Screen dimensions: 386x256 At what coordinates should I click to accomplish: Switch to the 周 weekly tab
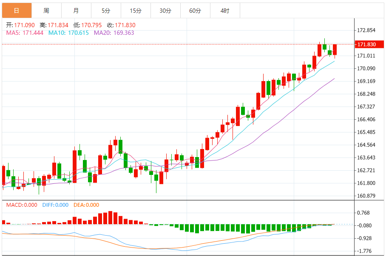pos(46,11)
